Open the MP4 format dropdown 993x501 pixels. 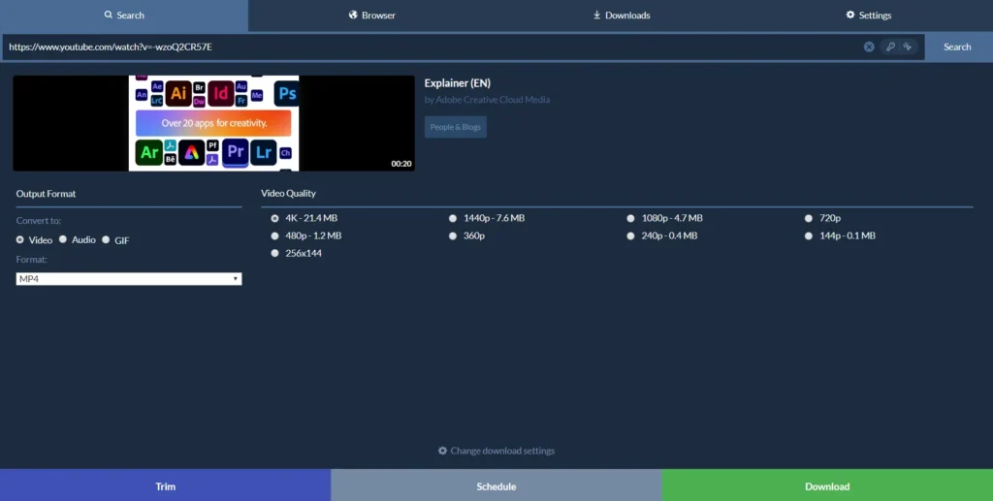coord(129,279)
